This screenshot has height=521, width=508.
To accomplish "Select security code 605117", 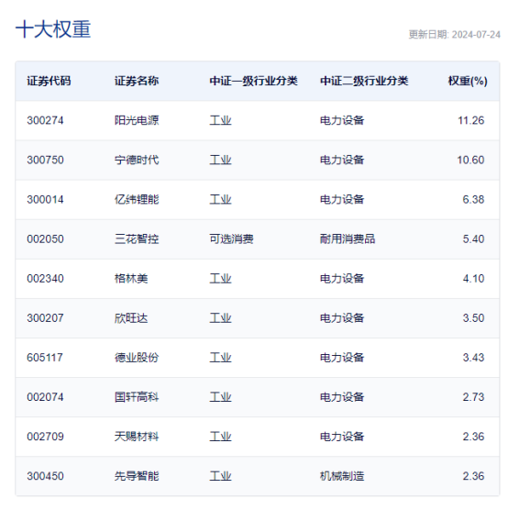I will click(45, 358).
